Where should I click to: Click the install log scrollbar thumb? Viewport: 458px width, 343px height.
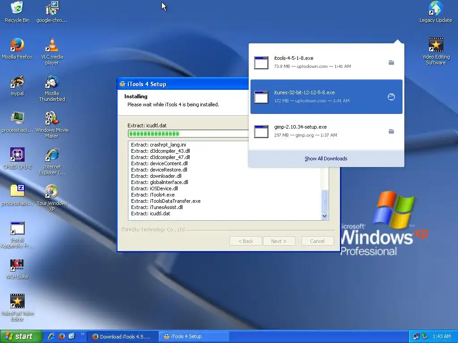click(325, 201)
